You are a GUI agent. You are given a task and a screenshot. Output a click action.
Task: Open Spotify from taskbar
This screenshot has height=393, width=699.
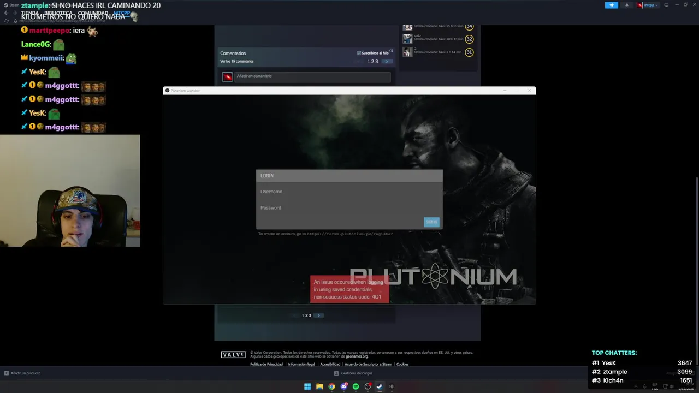click(356, 386)
